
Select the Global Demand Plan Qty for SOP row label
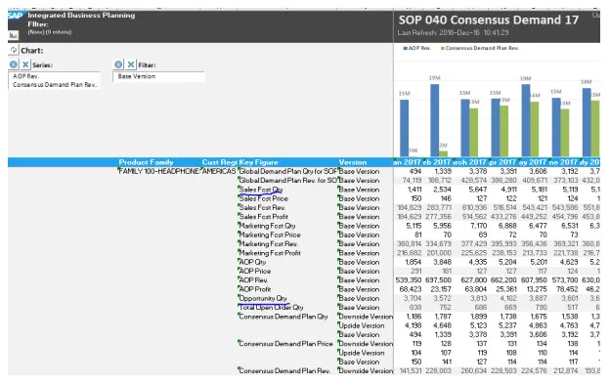tap(287, 171)
